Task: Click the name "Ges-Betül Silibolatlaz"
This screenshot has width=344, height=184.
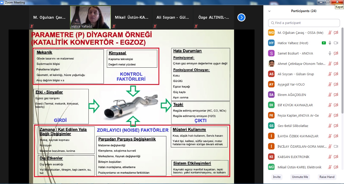Action: tap(293, 126)
